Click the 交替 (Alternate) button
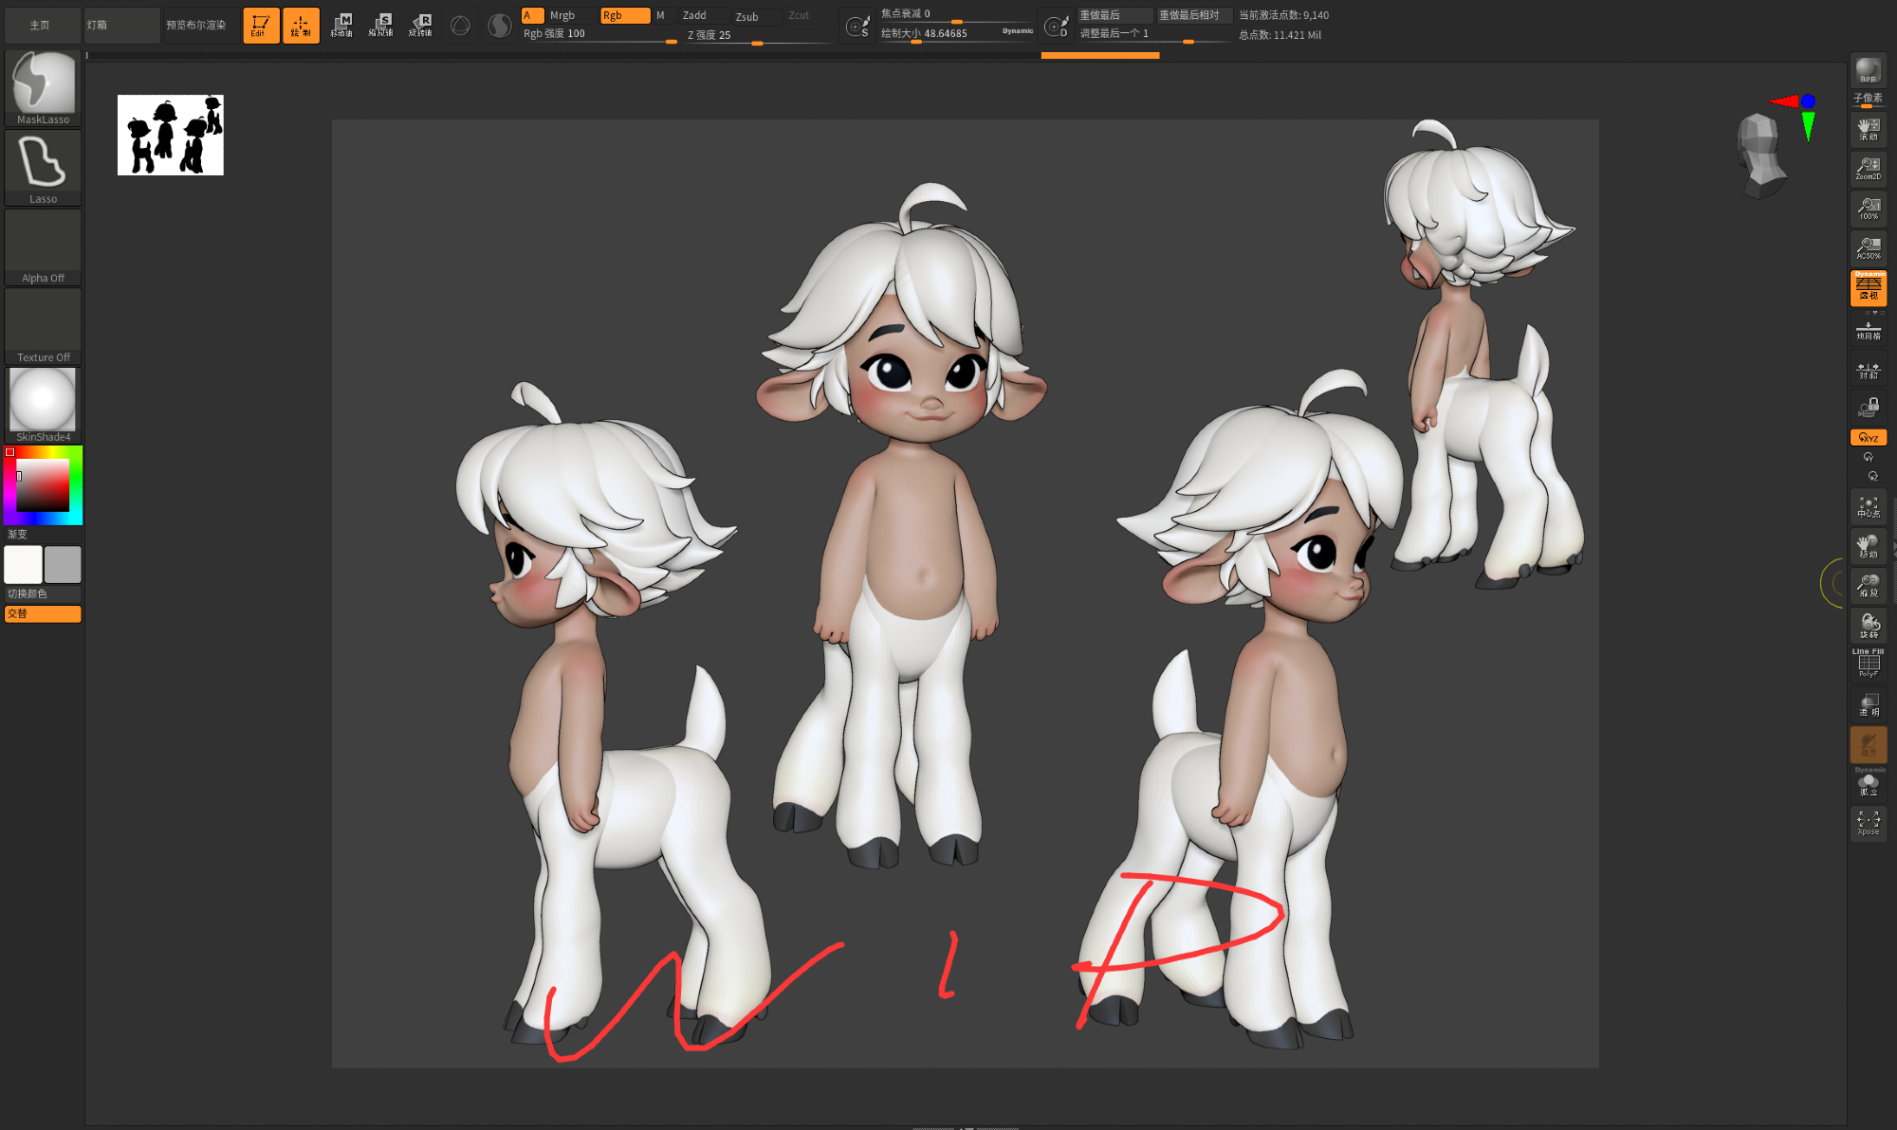Screen dimensions: 1897x1130 (x=43, y=613)
